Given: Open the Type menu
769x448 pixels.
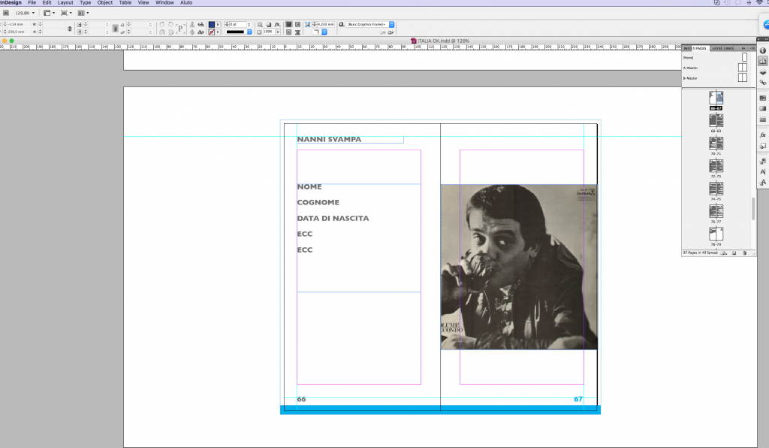Looking at the screenshot, I should [86, 2].
